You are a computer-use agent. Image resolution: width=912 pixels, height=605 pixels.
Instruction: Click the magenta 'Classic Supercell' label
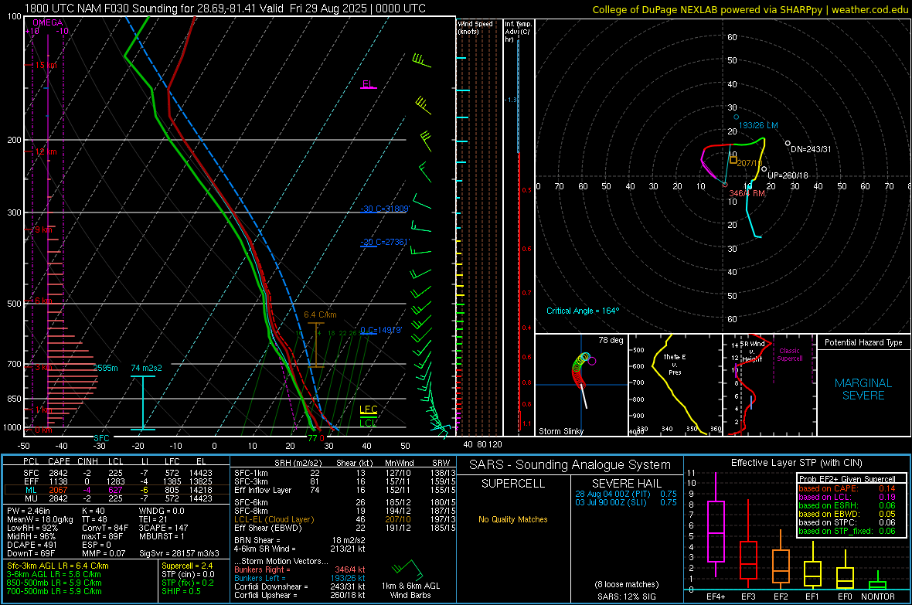pos(790,355)
